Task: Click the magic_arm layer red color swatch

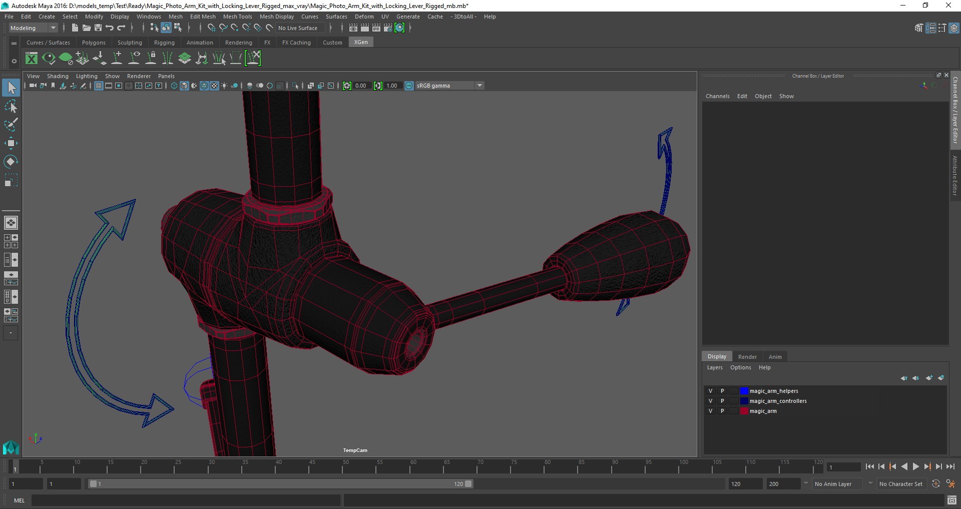Action: click(x=744, y=411)
